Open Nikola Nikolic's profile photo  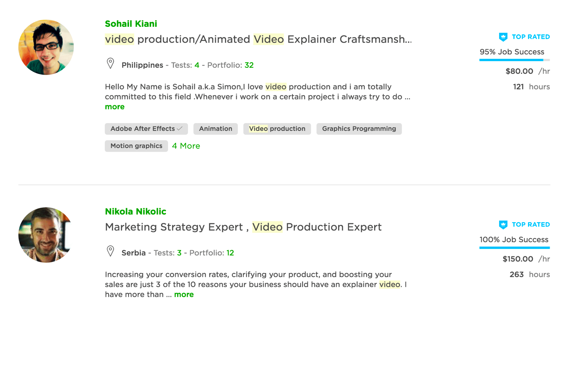(46, 235)
